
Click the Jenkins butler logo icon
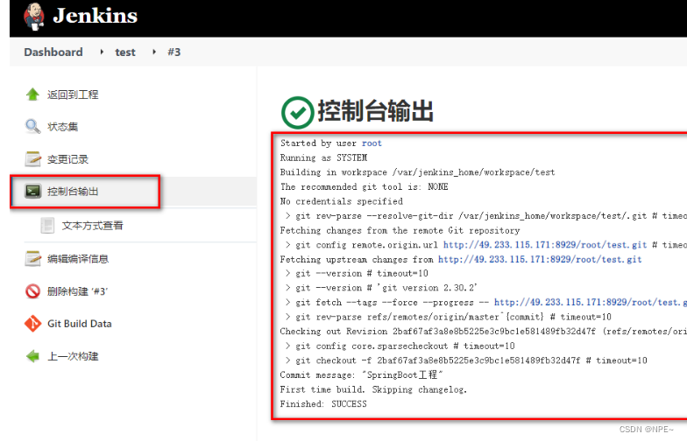click(33, 17)
